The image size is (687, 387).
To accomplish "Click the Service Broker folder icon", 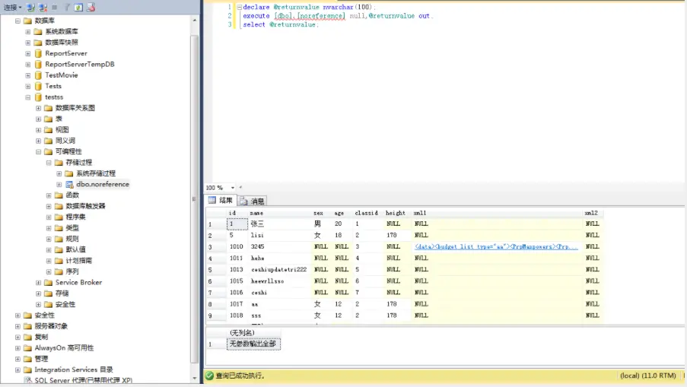I will point(49,282).
